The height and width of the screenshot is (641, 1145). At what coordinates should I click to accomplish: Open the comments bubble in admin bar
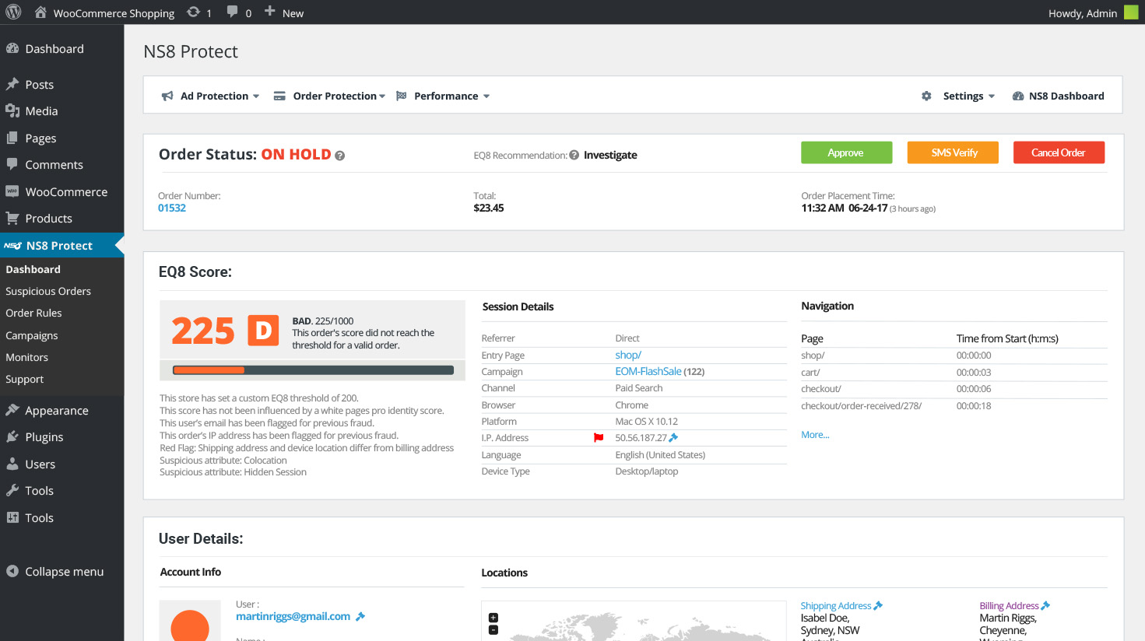click(233, 12)
